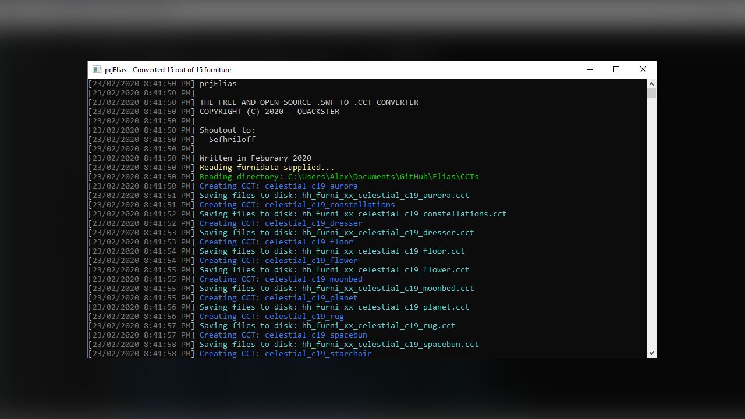Close the prjElias console window
This screenshot has width=745, height=419.
pyautogui.click(x=643, y=69)
